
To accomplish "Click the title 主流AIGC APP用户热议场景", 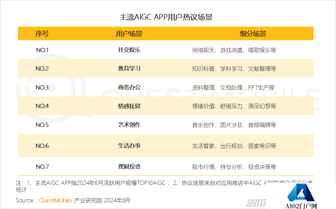I will click(x=166, y=17).
